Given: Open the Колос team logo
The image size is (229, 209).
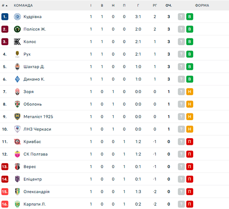Looking at the screenshot, I should coord(17,42).
